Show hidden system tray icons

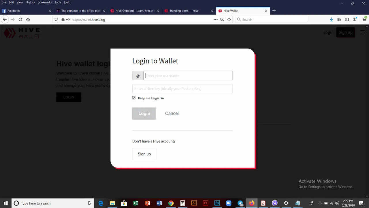[320, 203]
